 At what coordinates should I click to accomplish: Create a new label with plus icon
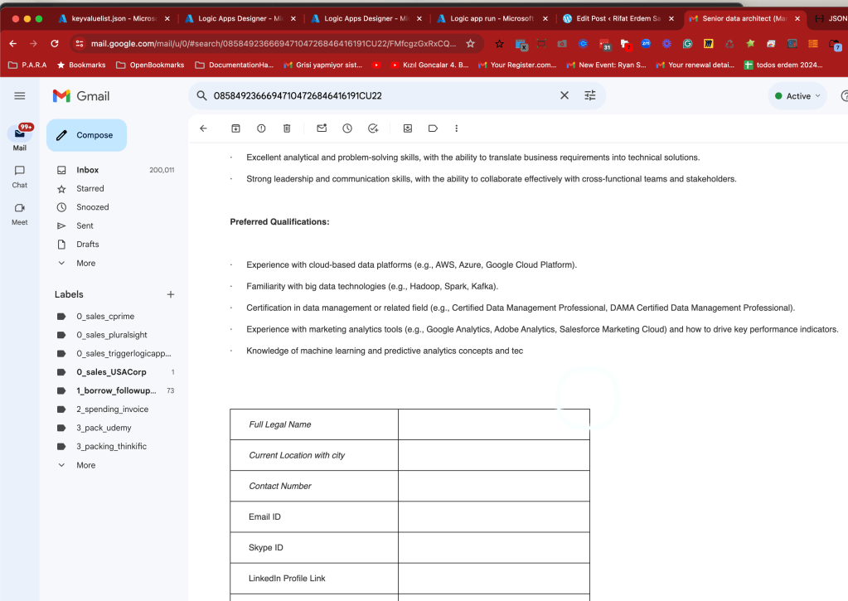tap(171, 294)
